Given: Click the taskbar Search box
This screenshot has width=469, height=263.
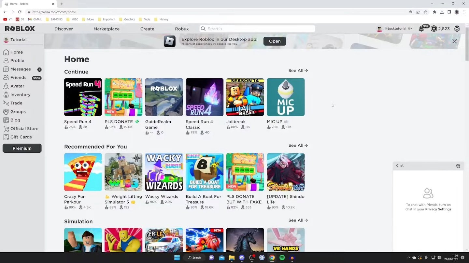Looking at the screenshot, I should (194, 257).
